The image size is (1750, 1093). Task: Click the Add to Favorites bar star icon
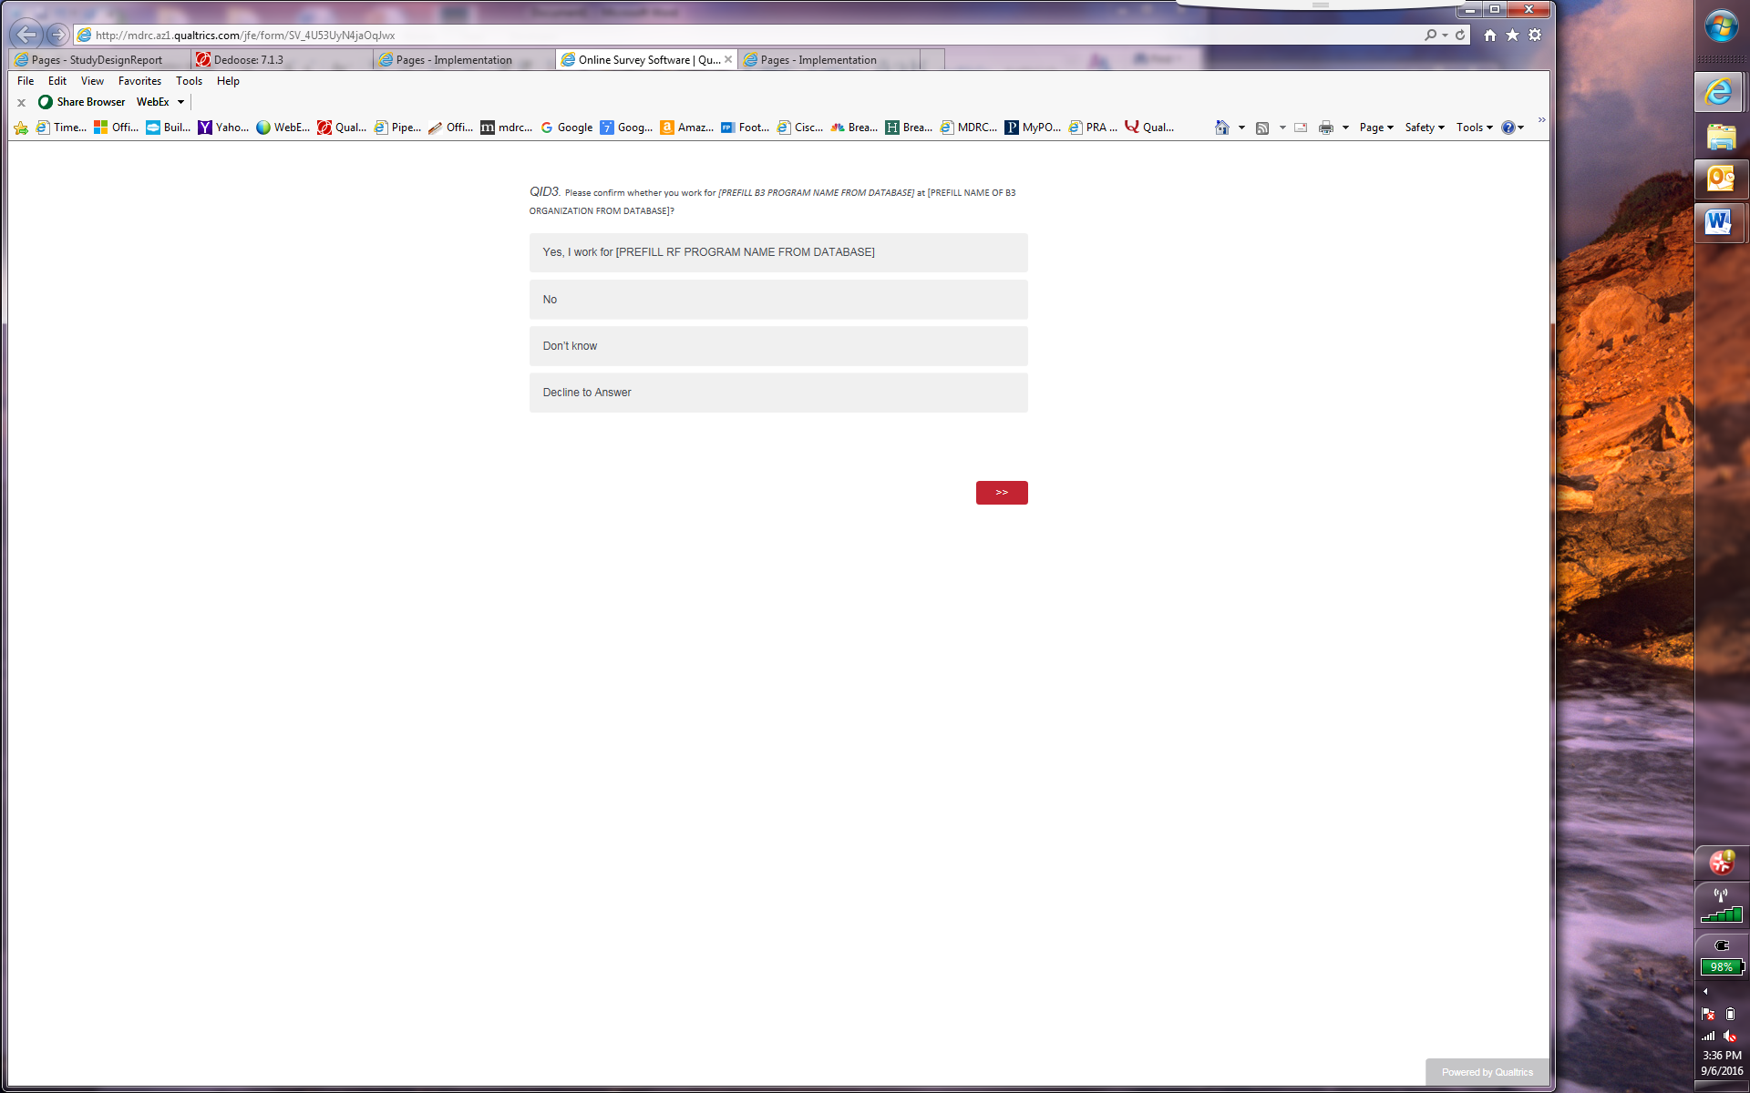pyautogui.click(x=21, y=128)
